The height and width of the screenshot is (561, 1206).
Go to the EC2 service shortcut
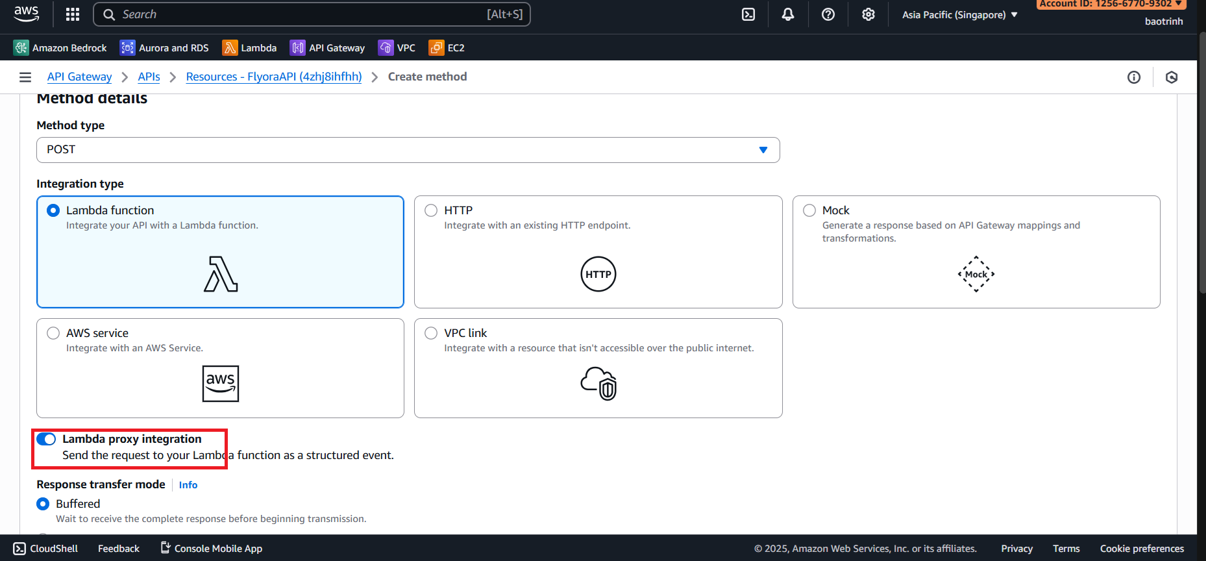tap(447, 47)
